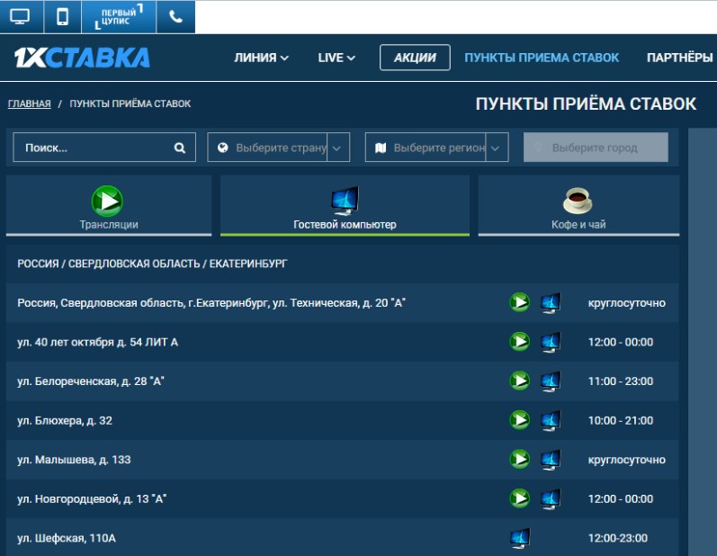717x556 pixels.
Task: Click computer icon for ул. Новгородцевой row
Action: point(551,498)
